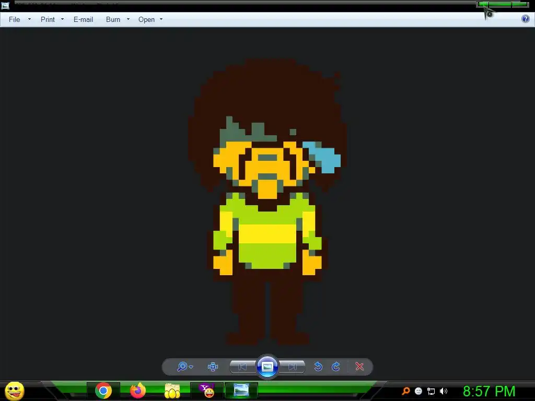The width and height of the screenshot is (535, 401).
Task: Expand the File dropdown arrow
Action: pyautogui.click(x=29, y=19)
